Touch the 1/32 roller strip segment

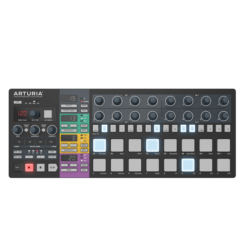tap(51, 142)
